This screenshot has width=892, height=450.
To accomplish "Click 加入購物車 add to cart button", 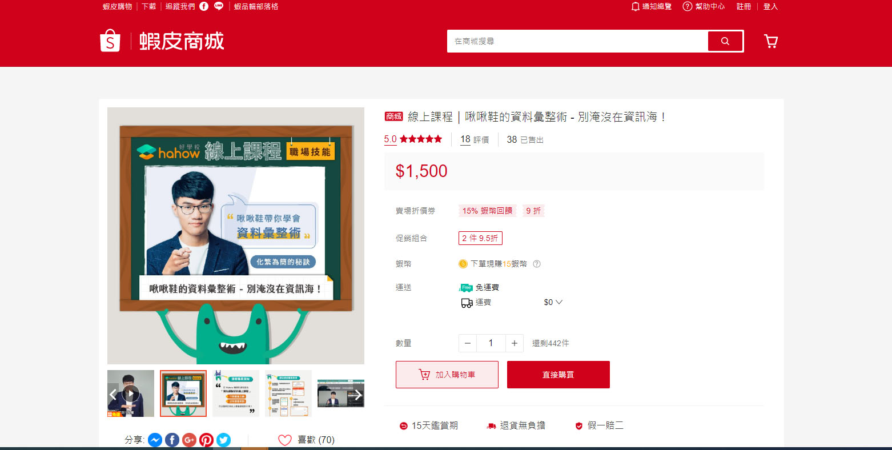I will 447,375.
